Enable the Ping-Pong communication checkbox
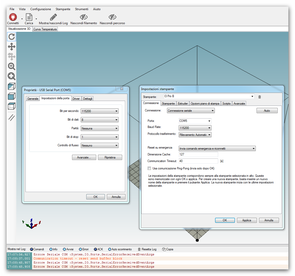The height and width of the screenshot is (276, 295). point(149,168)
